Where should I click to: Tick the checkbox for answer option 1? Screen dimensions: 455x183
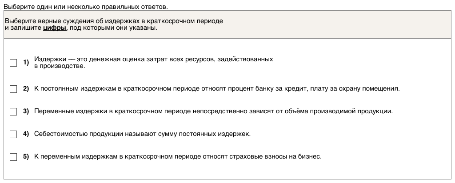pyautogui.click(x=13, y=63)
